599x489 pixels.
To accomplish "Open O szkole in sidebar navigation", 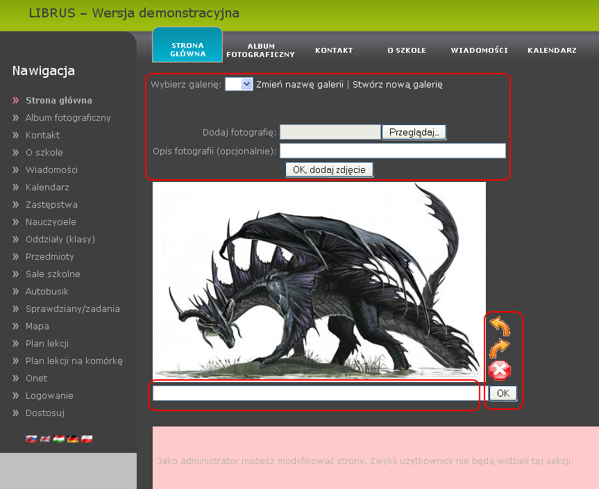I will (44, 153).
